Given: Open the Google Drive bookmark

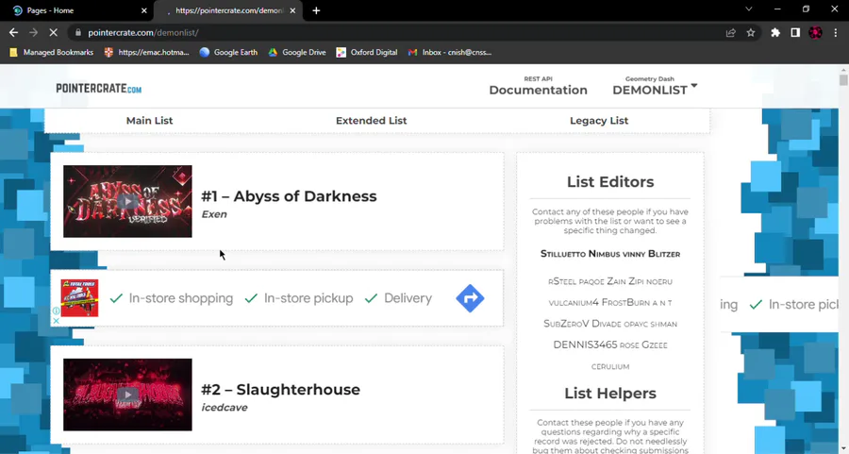Looking at the screenshot, I should [x=297, y=53].
